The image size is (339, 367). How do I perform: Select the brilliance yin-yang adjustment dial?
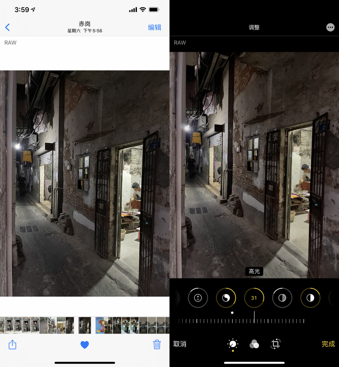226,298
